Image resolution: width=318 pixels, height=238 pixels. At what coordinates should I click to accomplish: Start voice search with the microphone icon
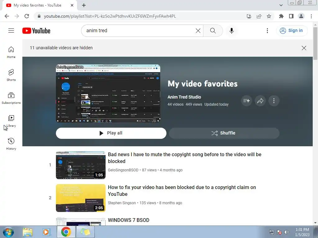click(231, 31)
